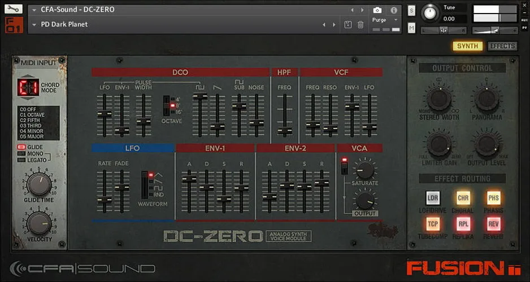The width and height of the screenshot is (530, 282).
Task: Click the wrench settings icon
Action: [x=14, y=9]
